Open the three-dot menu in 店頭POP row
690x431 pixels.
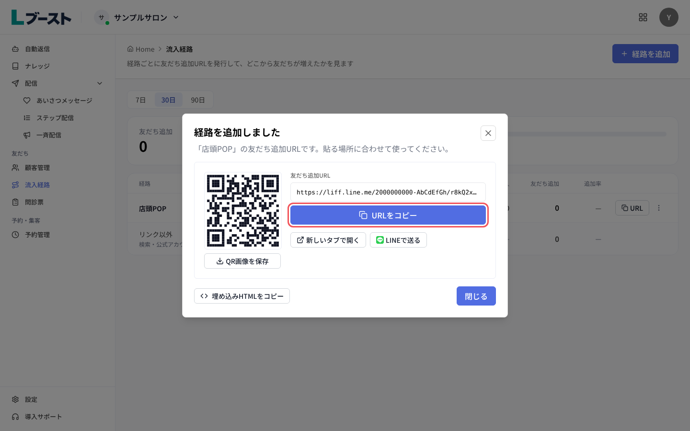pyautogui.click(x=659, y=208)
